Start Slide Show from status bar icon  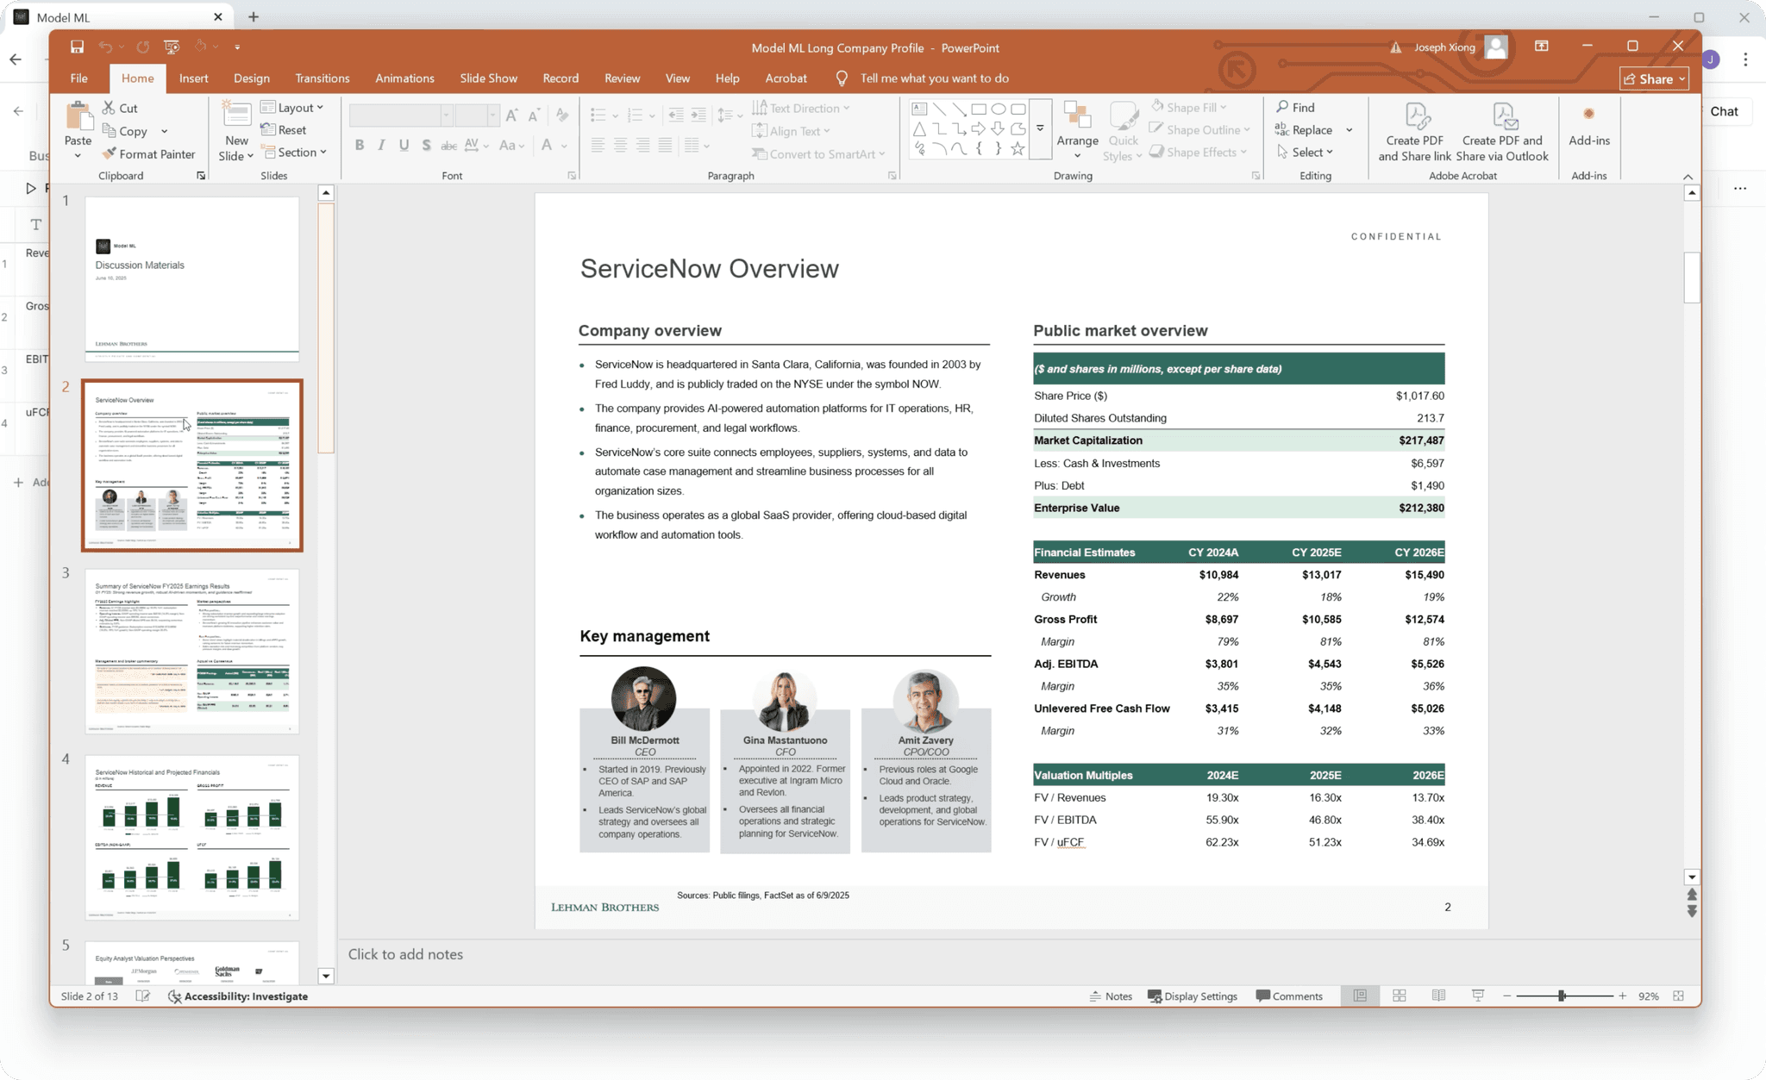(x=1478, y=996)
